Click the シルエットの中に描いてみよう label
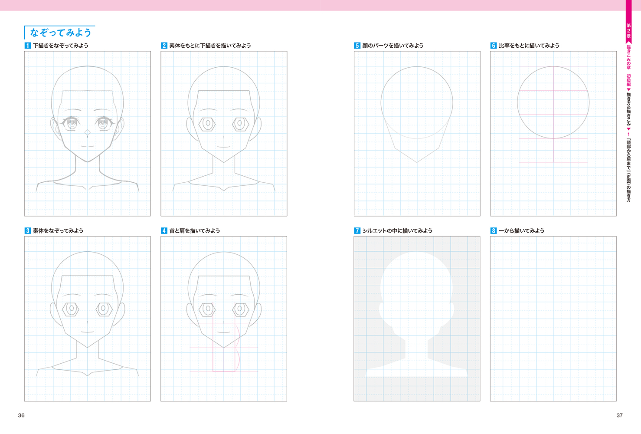 (397, 231)
